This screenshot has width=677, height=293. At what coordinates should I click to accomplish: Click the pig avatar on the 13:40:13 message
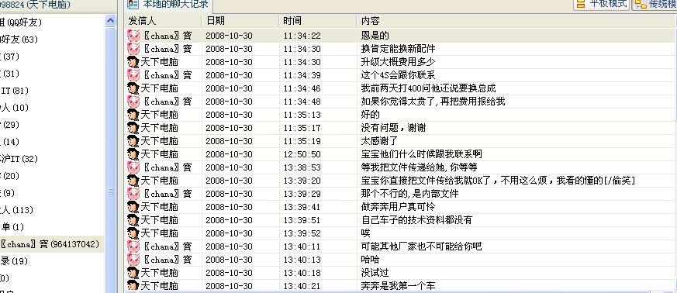tap(133, 260)
